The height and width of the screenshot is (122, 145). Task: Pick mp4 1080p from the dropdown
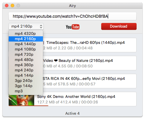click(26, 49)
